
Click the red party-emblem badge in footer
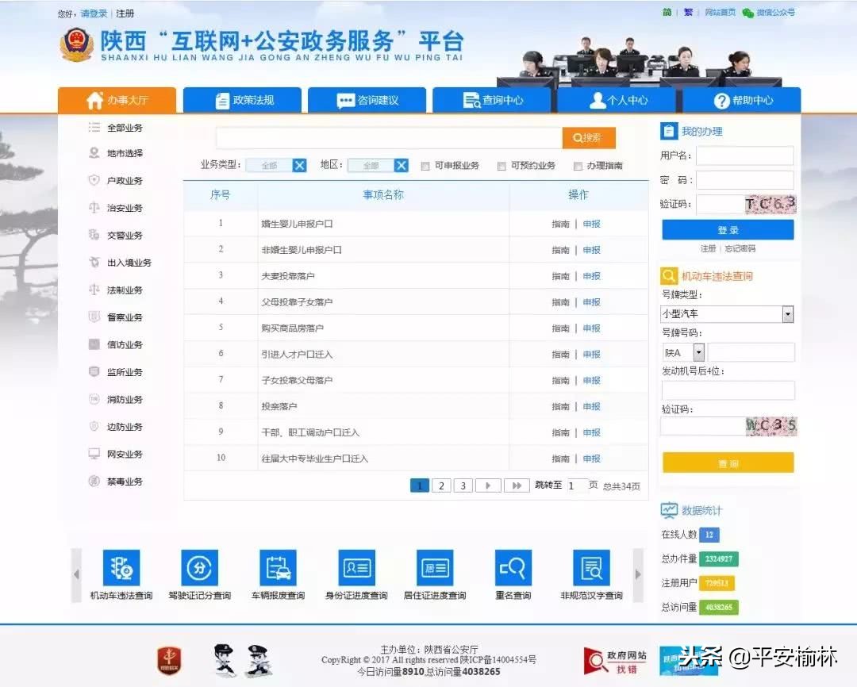pos(170,660)
